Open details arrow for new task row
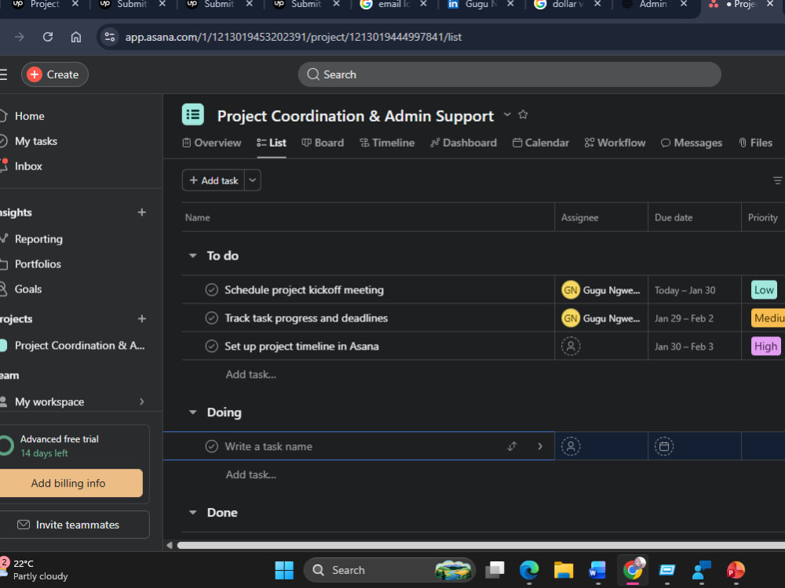785x588 pixels. click(540, 446)
